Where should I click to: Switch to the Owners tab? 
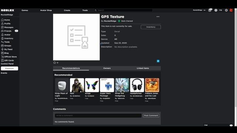107,68
